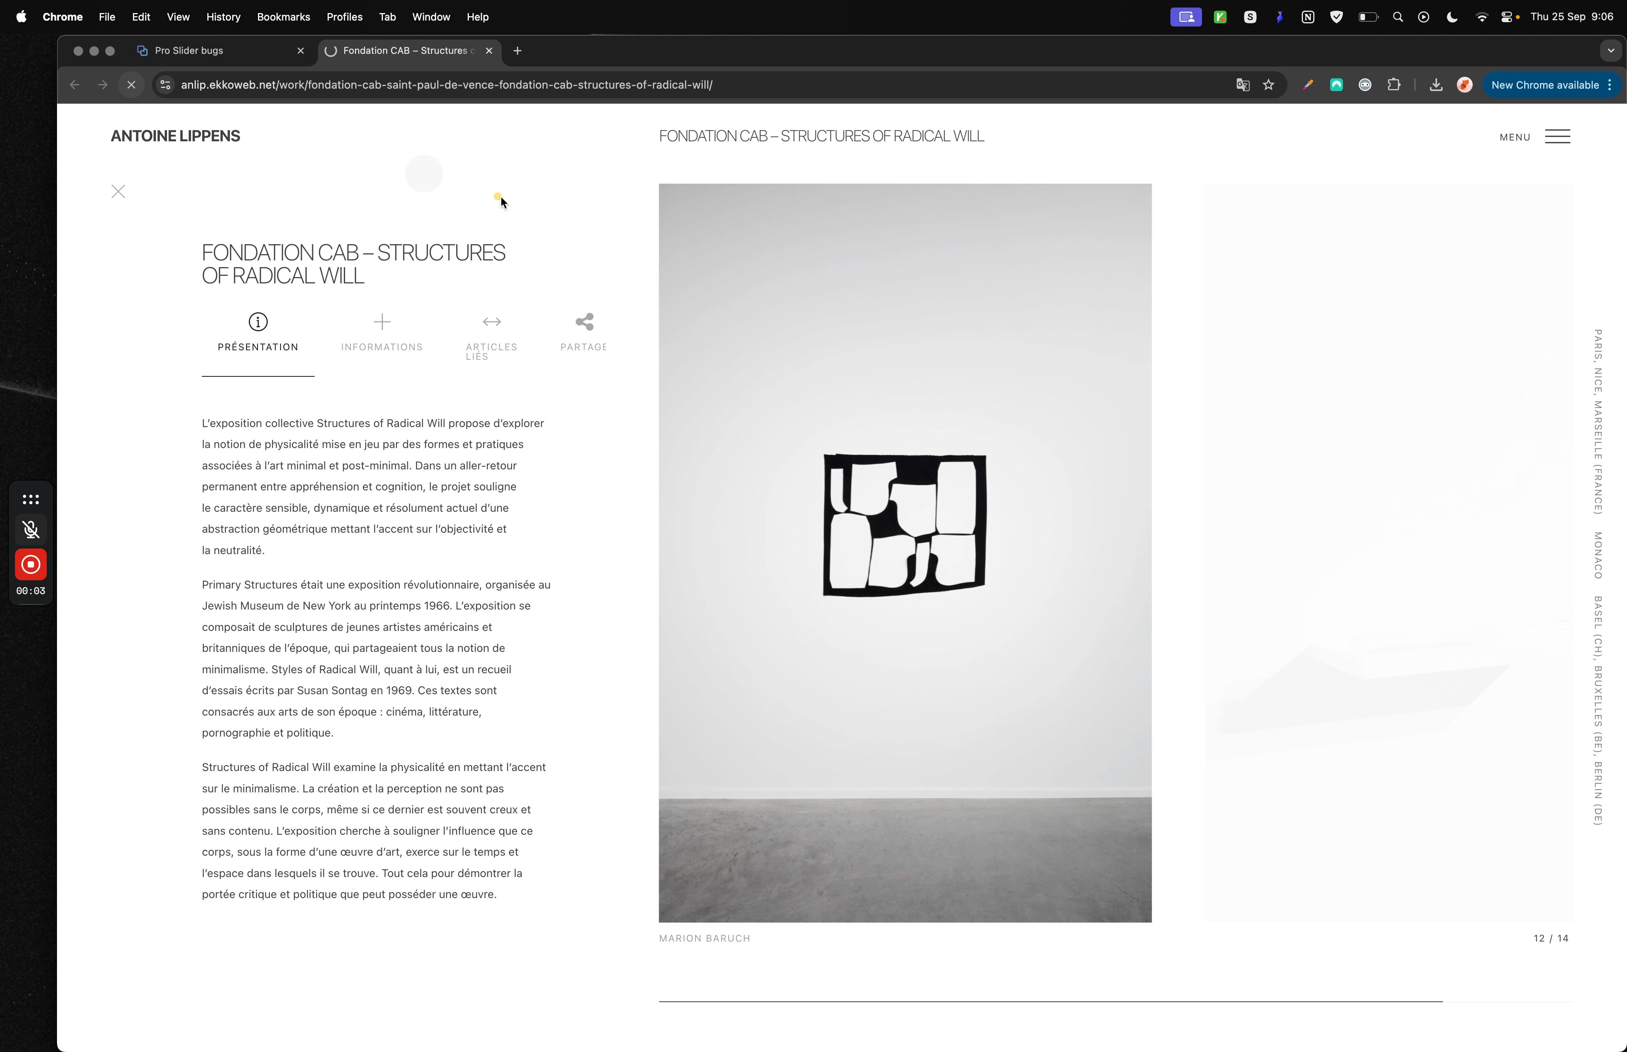1627x1052 pixels.
Task: Click the shield icon in the menu bar
Action: (1336, 17)
